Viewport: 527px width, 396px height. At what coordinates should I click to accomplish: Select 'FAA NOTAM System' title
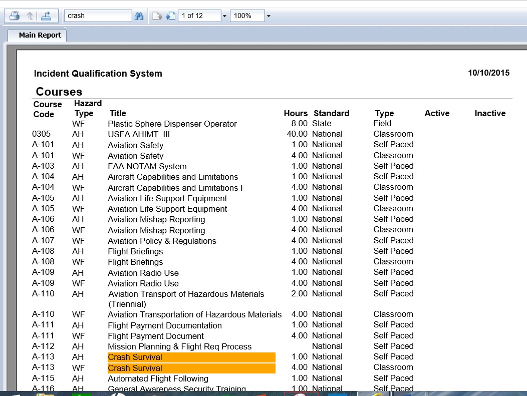click(x=147, y=166)
